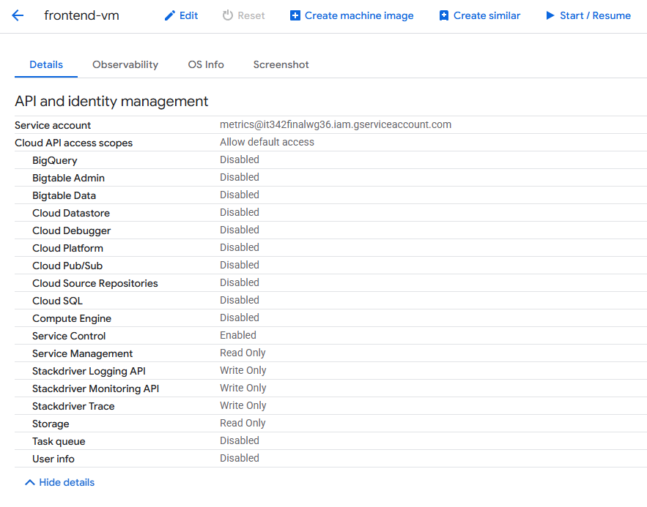Click the Create similar plus icon
The height and width of the screenshot is (507, 647).
coord(444,15)
